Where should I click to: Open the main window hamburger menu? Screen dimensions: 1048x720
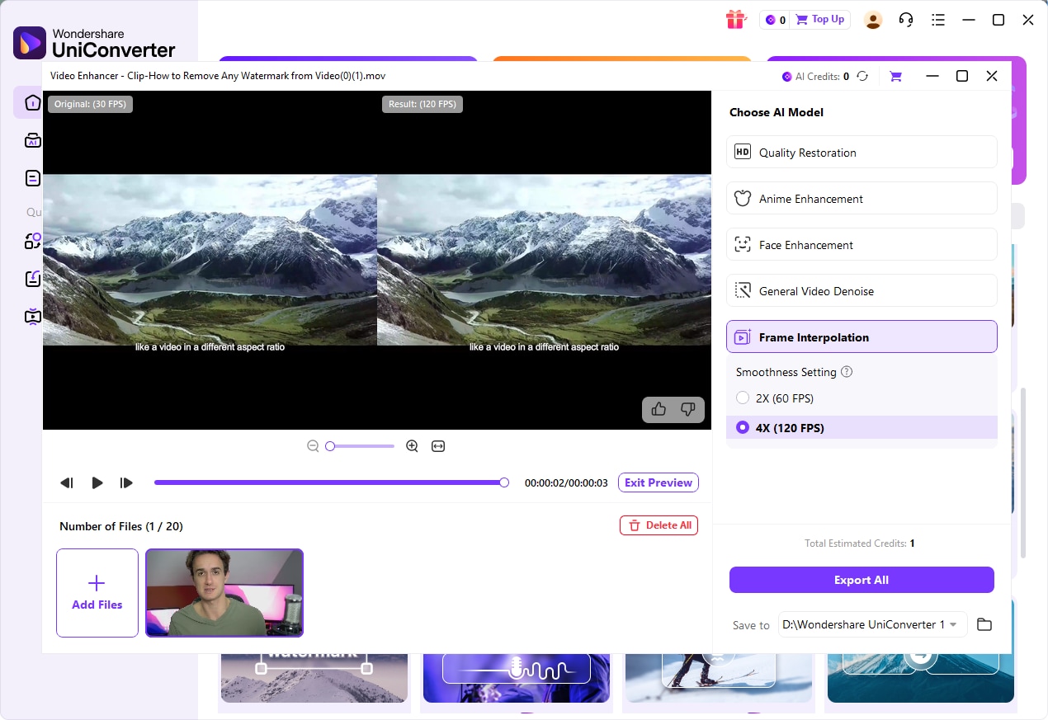coord(937,20)
